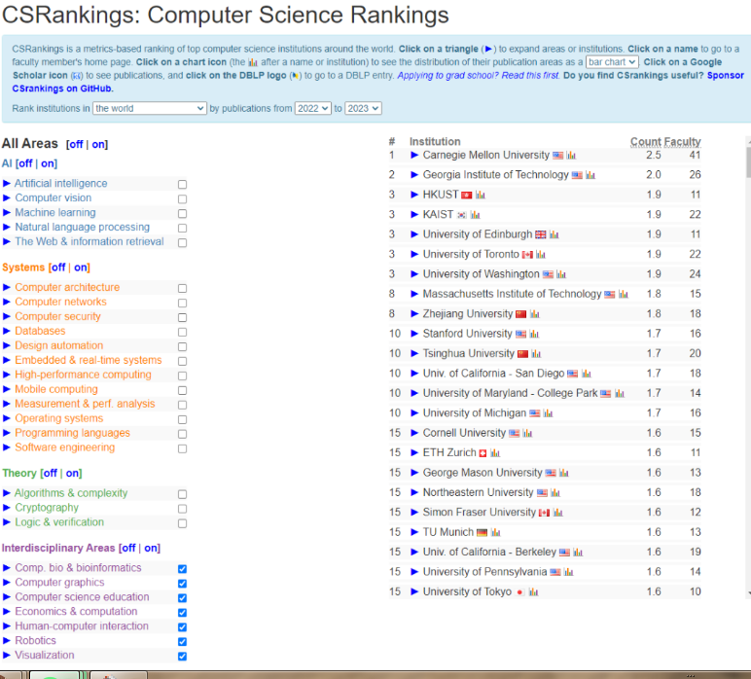Tick the Databases checkbox
This screenshot has width=751, height=679.
(182, 332)
